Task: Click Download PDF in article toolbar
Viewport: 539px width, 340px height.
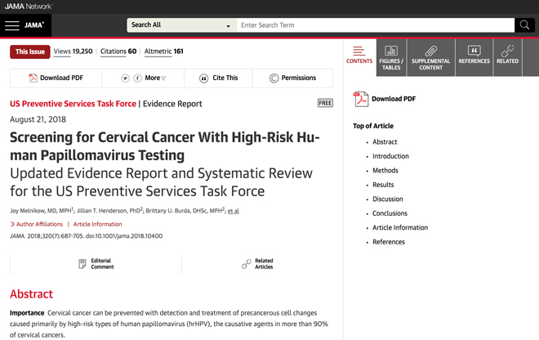Action: click(56, 78)
